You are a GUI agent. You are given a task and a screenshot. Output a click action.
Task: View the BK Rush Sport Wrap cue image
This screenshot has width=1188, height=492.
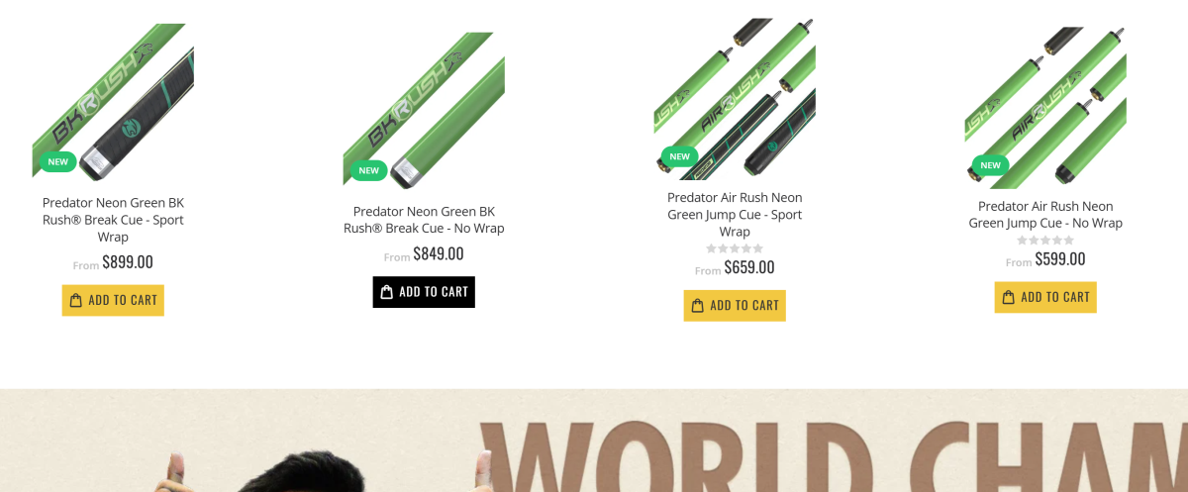point(113,101)
